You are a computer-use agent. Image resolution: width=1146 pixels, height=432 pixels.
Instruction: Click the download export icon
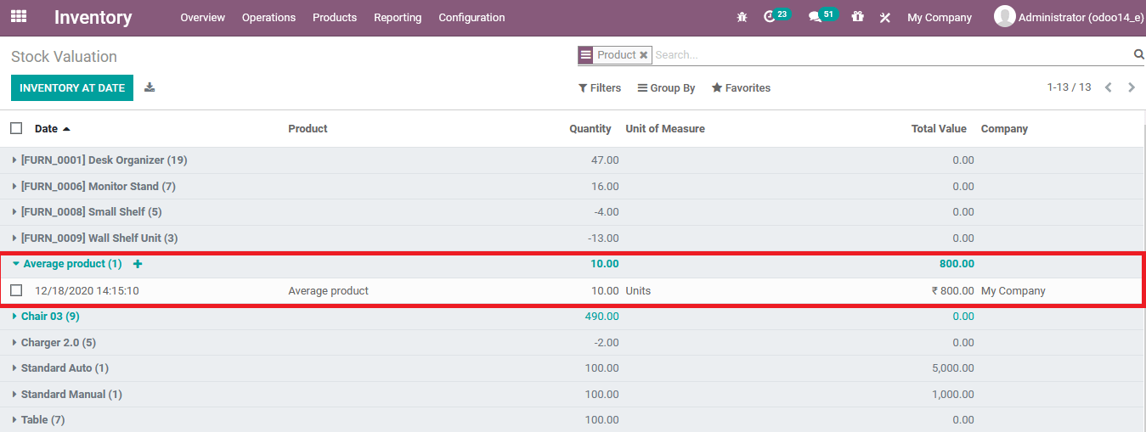[x=150, y=87]
